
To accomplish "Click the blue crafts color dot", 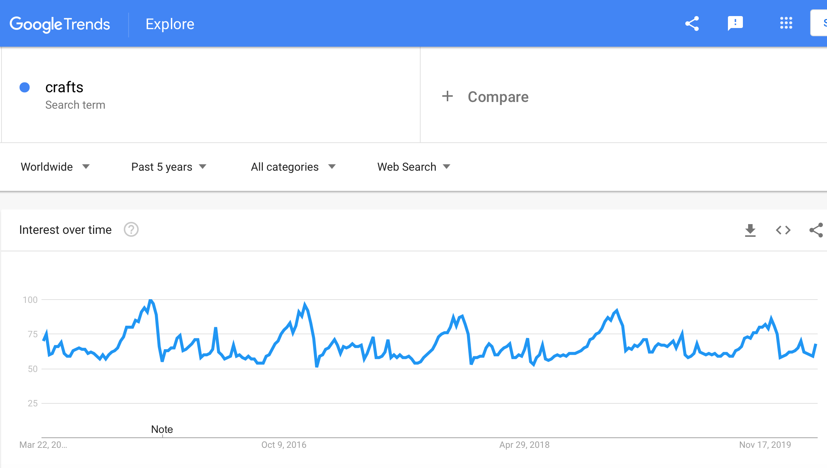I will [25, 87].
